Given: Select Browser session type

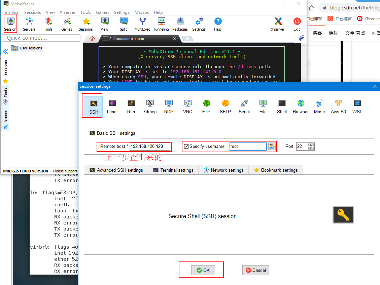Looking at the screenshot, I should click(301, 107).
